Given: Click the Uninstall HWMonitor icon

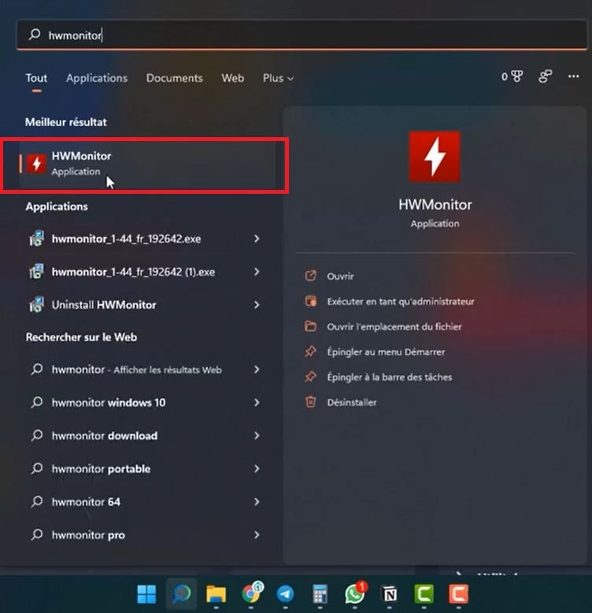Looking at the screenshot, I should click(x=37, y=305).
